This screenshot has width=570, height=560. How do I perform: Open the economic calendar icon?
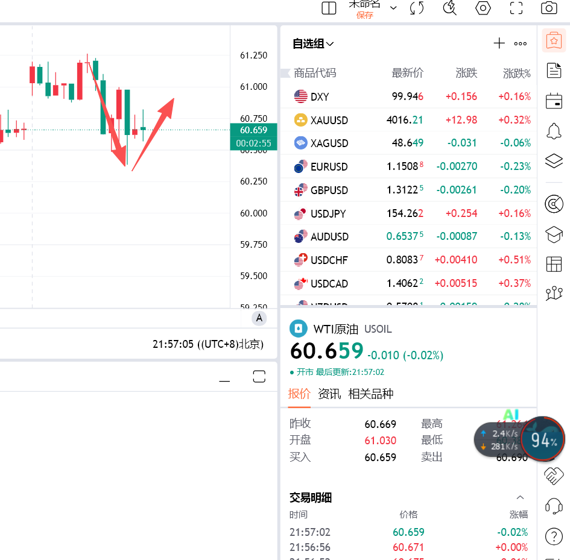[x=553, y=101]
